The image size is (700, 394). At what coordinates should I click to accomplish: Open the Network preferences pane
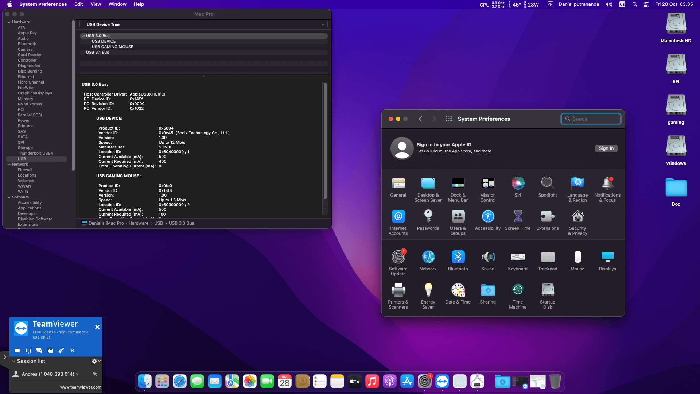point(428,261)
